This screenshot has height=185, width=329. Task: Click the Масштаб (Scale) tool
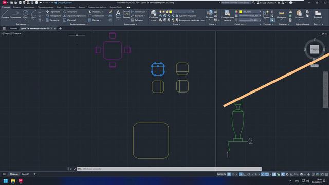(69, 20)
